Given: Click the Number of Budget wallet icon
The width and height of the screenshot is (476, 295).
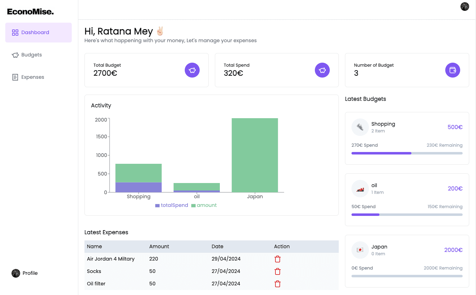Looking at the screenshot, I should (x=453, y=70).
